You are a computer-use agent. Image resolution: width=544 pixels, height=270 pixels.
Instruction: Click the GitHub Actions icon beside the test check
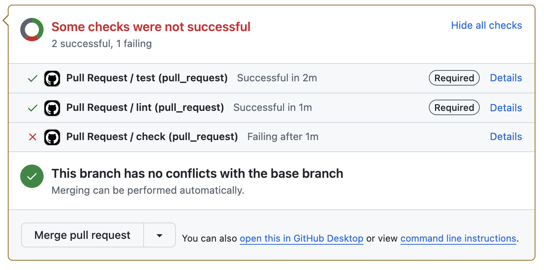(x=52, y=78)
